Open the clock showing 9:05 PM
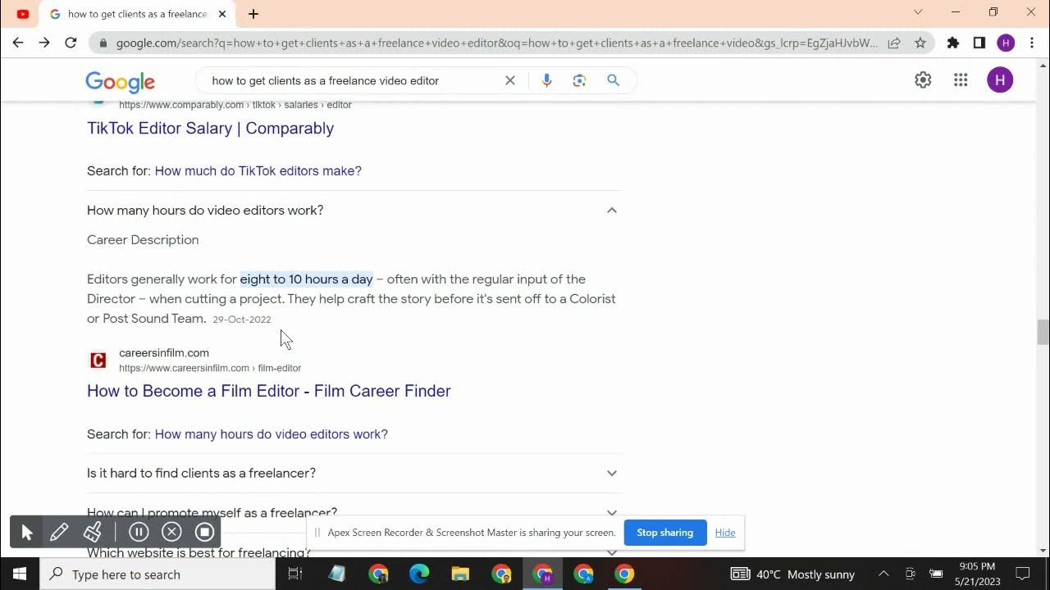This screenshot has width=1050, height=590. tap(976, 574)
